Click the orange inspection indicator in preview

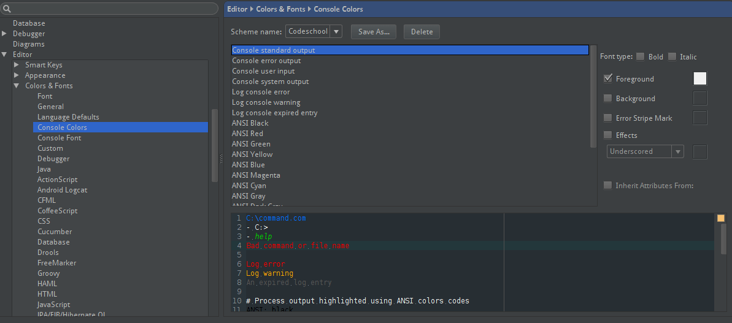pyautogui.click(x=721, y=218)
